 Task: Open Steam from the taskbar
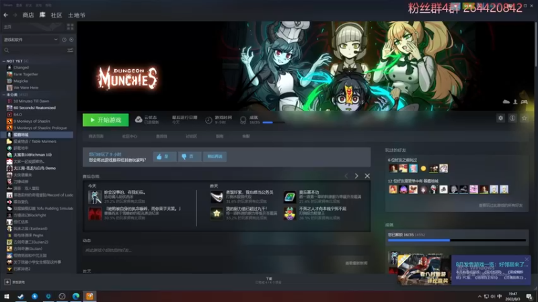pyautogui.click(x=21, y=296)
